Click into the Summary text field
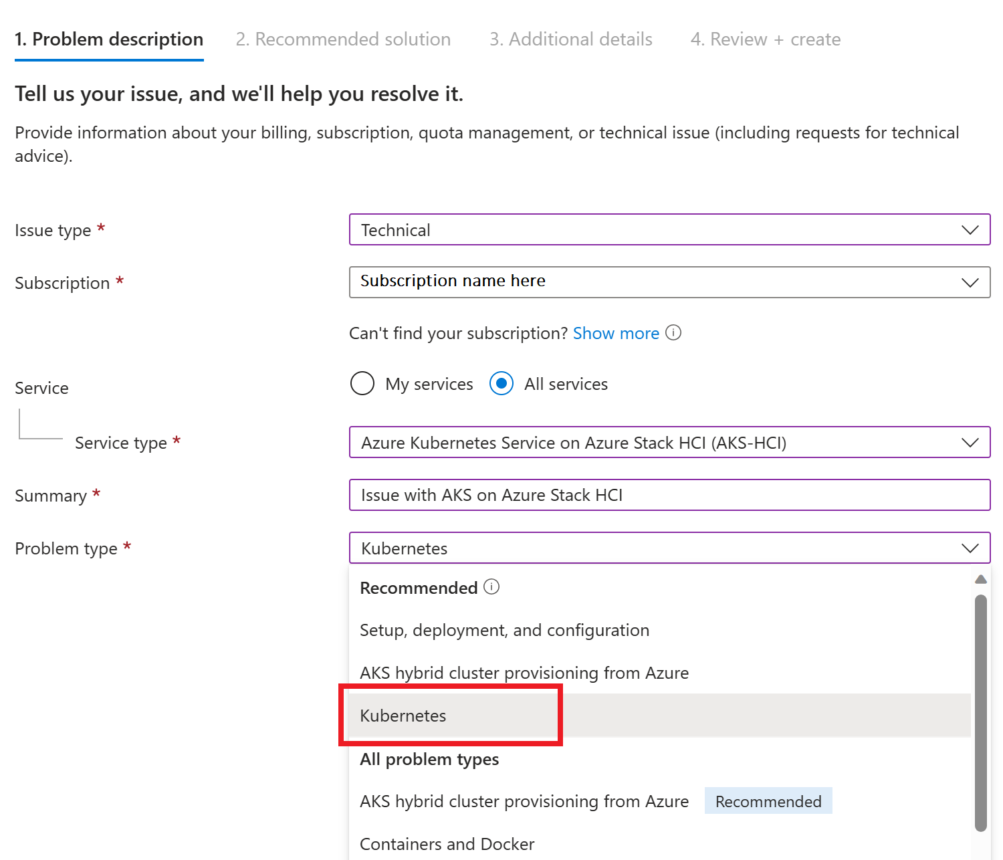The width and height of the screenshot is (1003, 860). click(669, 495)
